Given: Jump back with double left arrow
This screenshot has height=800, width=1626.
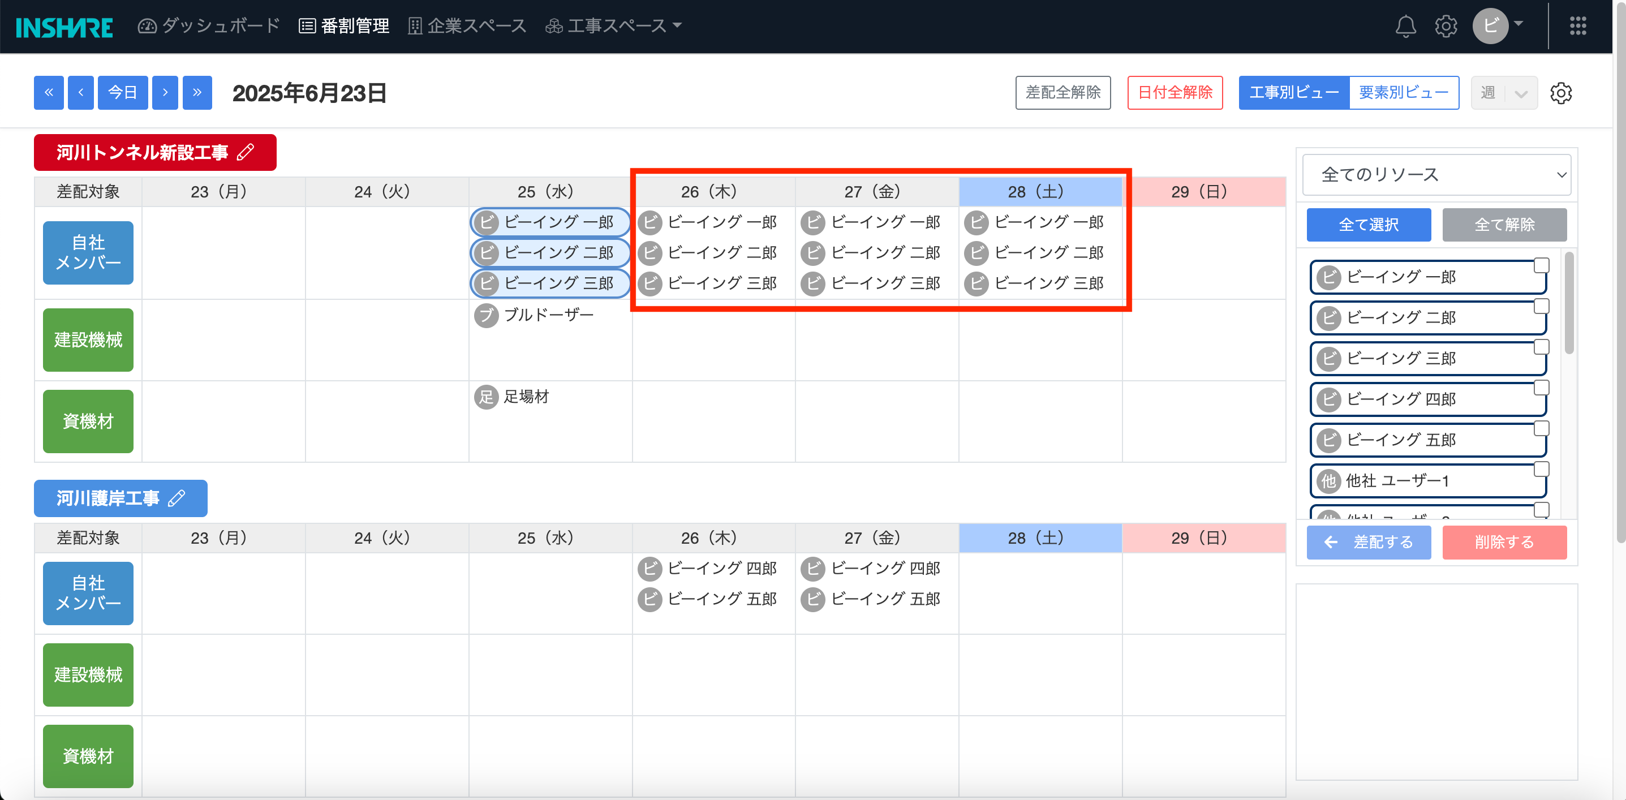Looking at the screenshot, I should click(49, 93).
